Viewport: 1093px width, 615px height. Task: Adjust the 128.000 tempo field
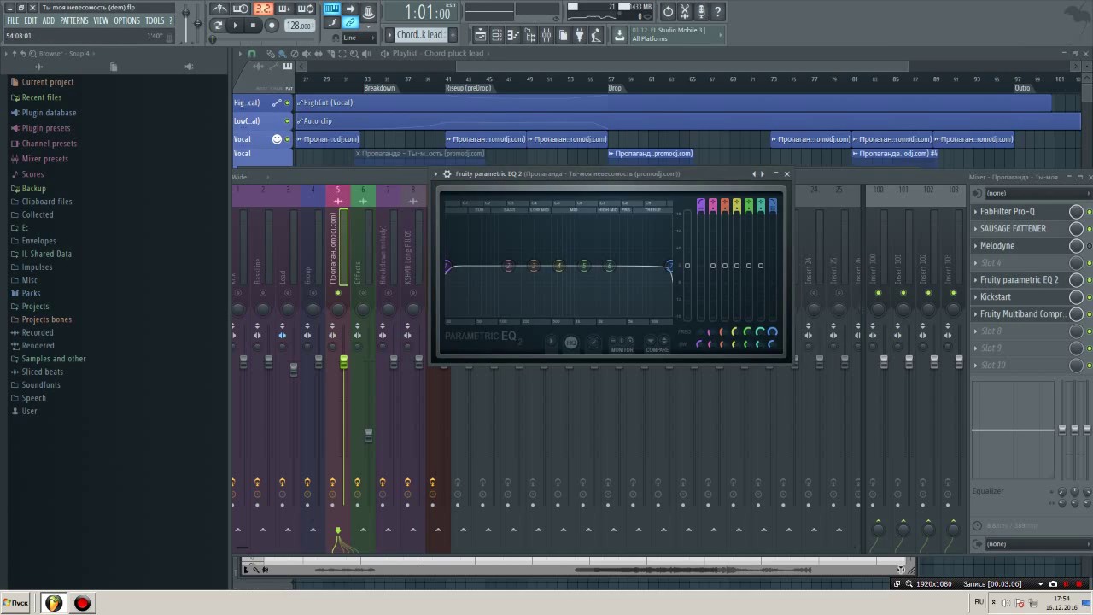click(x=300, y=26)
